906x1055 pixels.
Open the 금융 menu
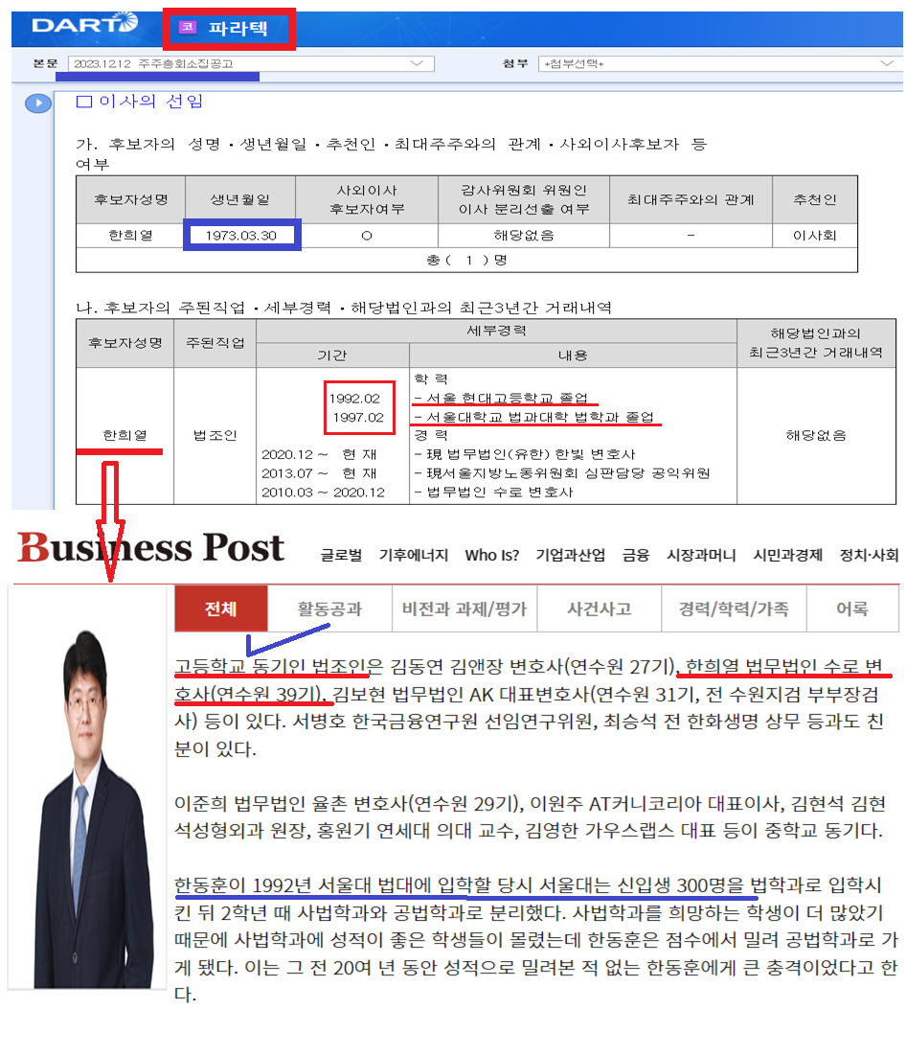pos(636,555)
